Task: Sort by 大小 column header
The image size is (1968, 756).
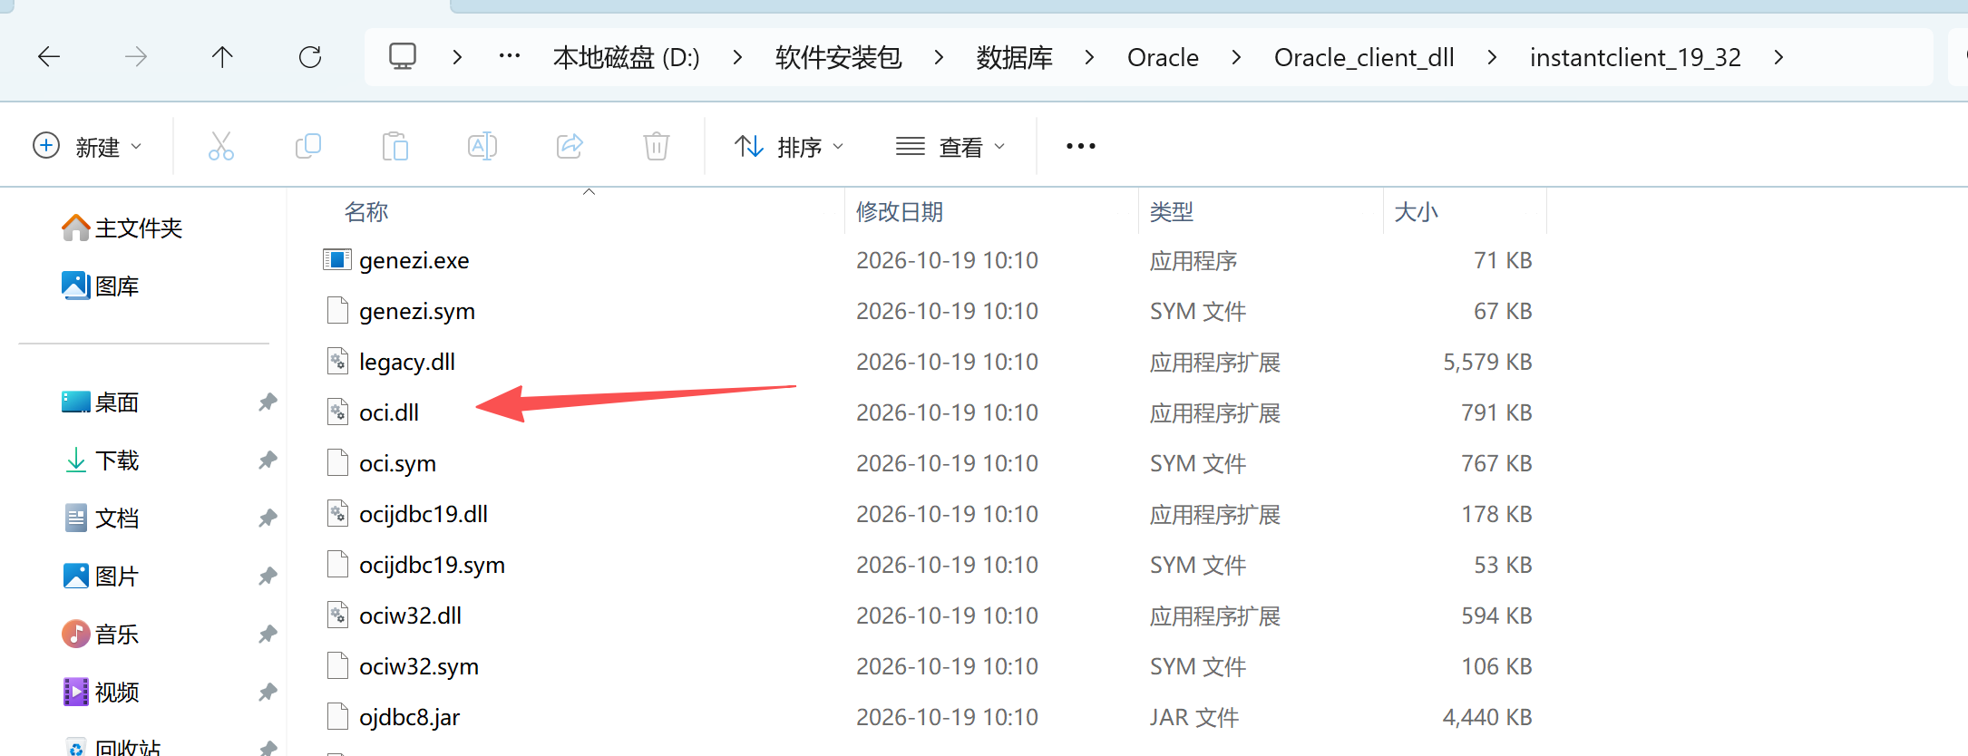Action: coord(1416,212)
